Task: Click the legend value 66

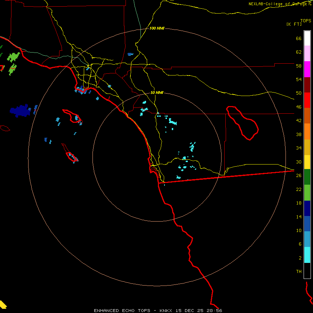Action: pos(299,38)
